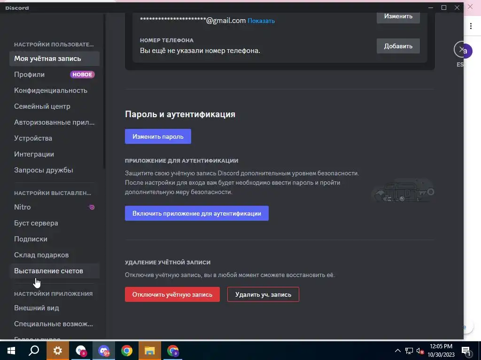Click the НОВОЕ badge next to Профили
Screen dimensions: 481x360
pyautogui.click(x=82, y=75)
